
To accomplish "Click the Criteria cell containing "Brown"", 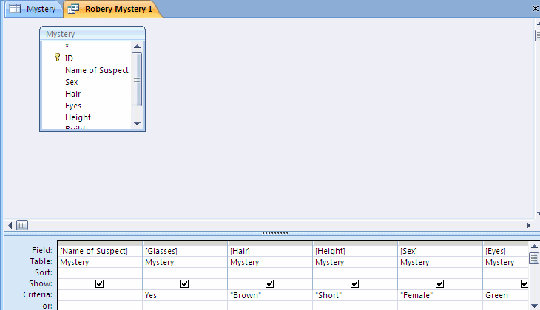I will [x=269, y=294].
